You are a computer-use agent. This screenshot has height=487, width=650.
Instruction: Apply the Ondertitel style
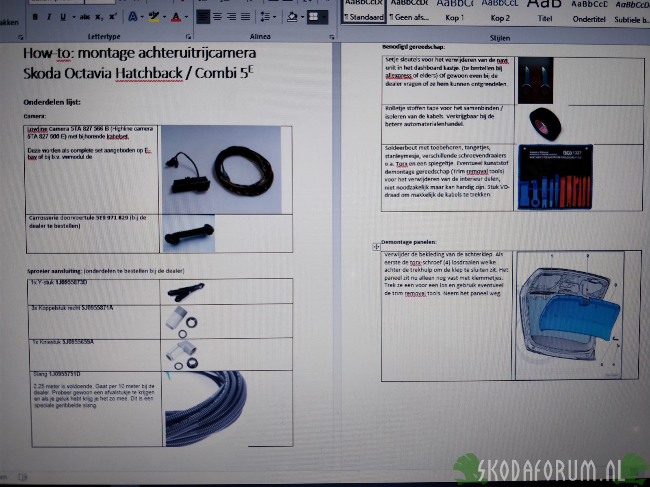coord(589,12)
